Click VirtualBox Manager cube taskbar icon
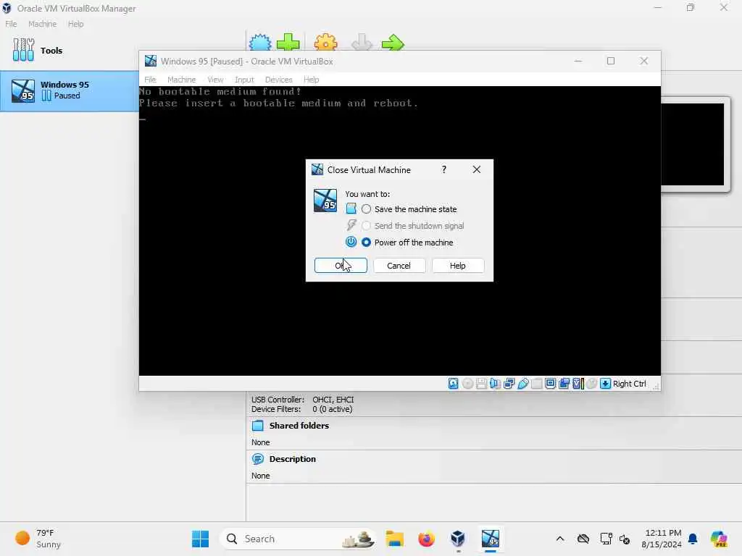The image size is (742, 556). tap(458, 539)
